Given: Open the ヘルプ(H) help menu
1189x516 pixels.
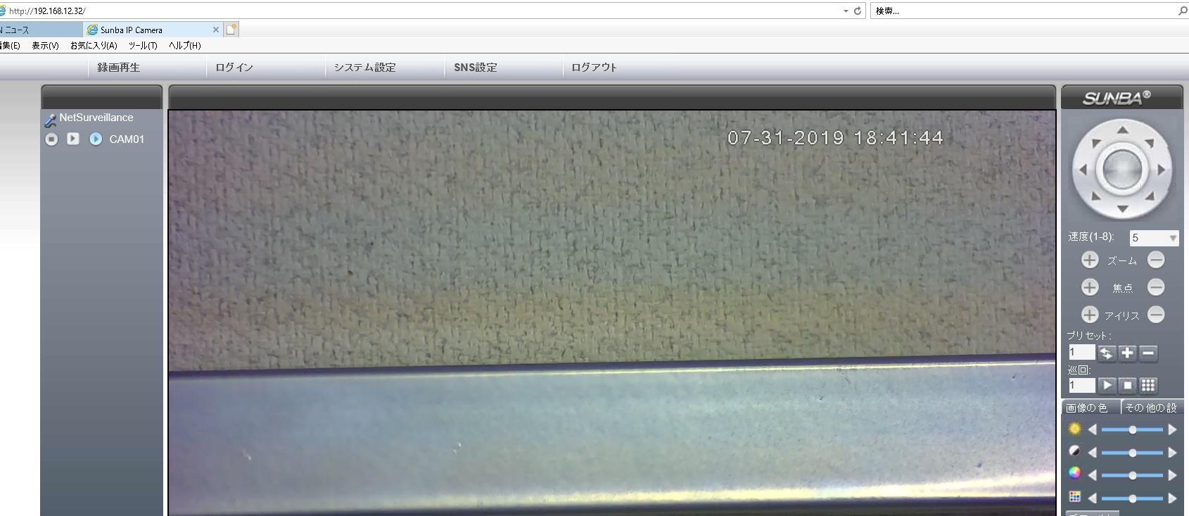Looking at the screenshot, I should 185,46.
